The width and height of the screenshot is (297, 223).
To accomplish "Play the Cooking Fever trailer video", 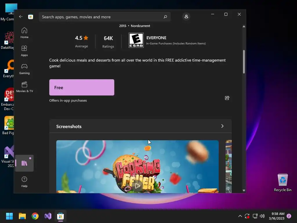I will click(x=137, y=186).
